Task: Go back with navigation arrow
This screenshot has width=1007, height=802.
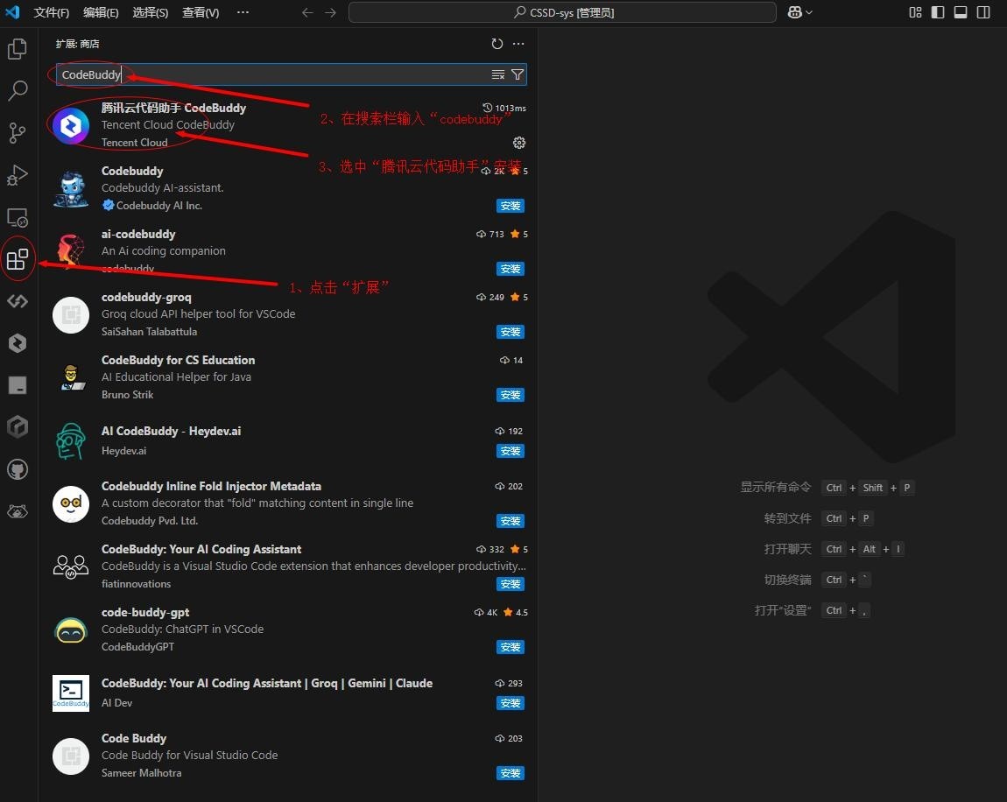Action: (307, 13)
